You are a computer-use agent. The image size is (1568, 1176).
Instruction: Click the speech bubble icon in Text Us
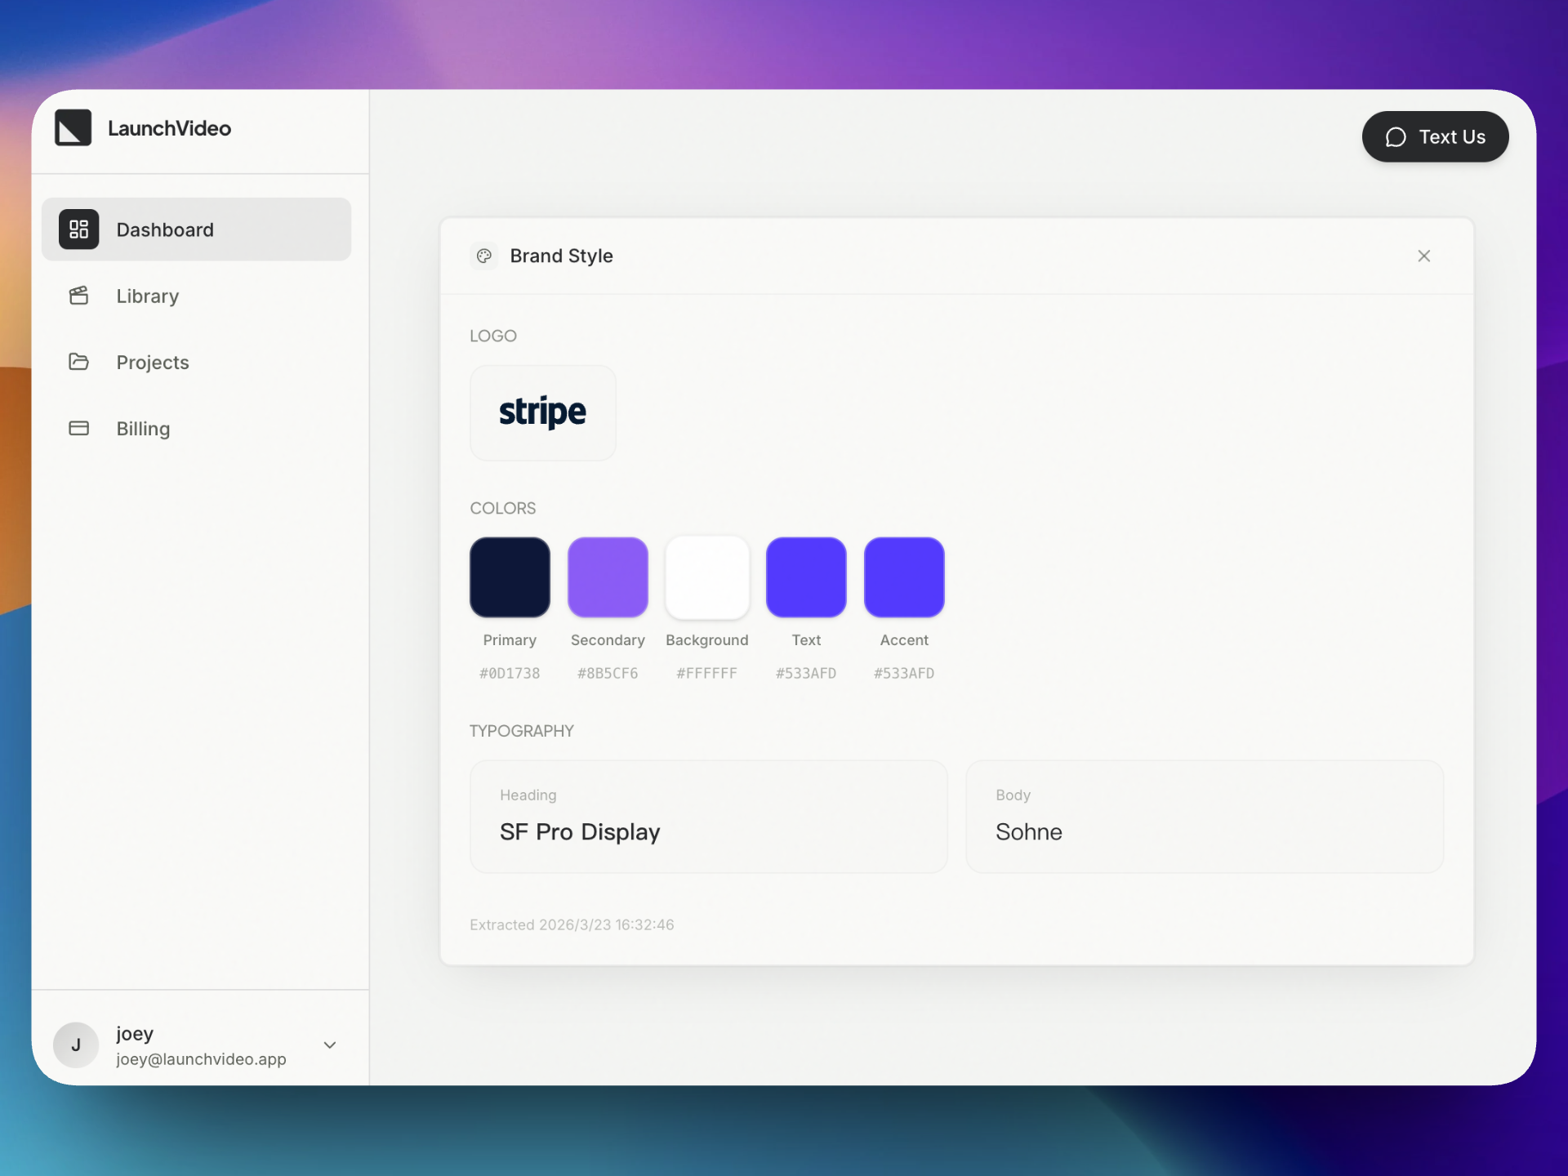tap(1396, 137)
